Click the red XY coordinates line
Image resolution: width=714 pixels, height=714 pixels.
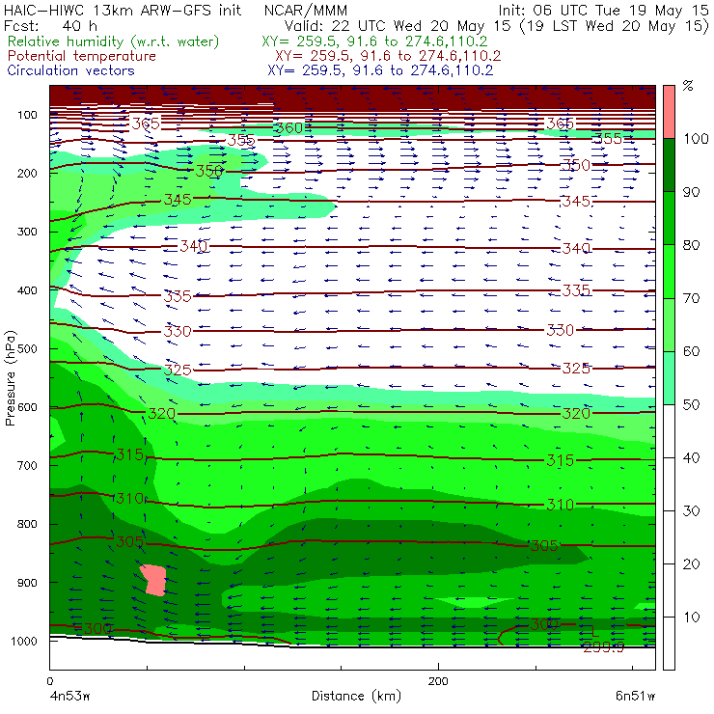point(388,56)
